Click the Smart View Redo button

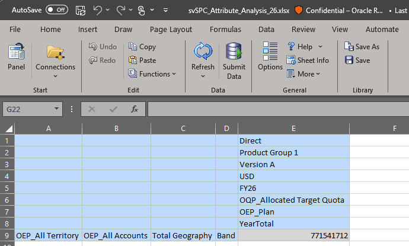pos(102,60)
